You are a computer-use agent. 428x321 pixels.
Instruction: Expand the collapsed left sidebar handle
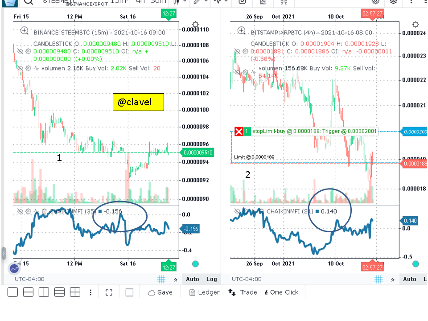4,253
